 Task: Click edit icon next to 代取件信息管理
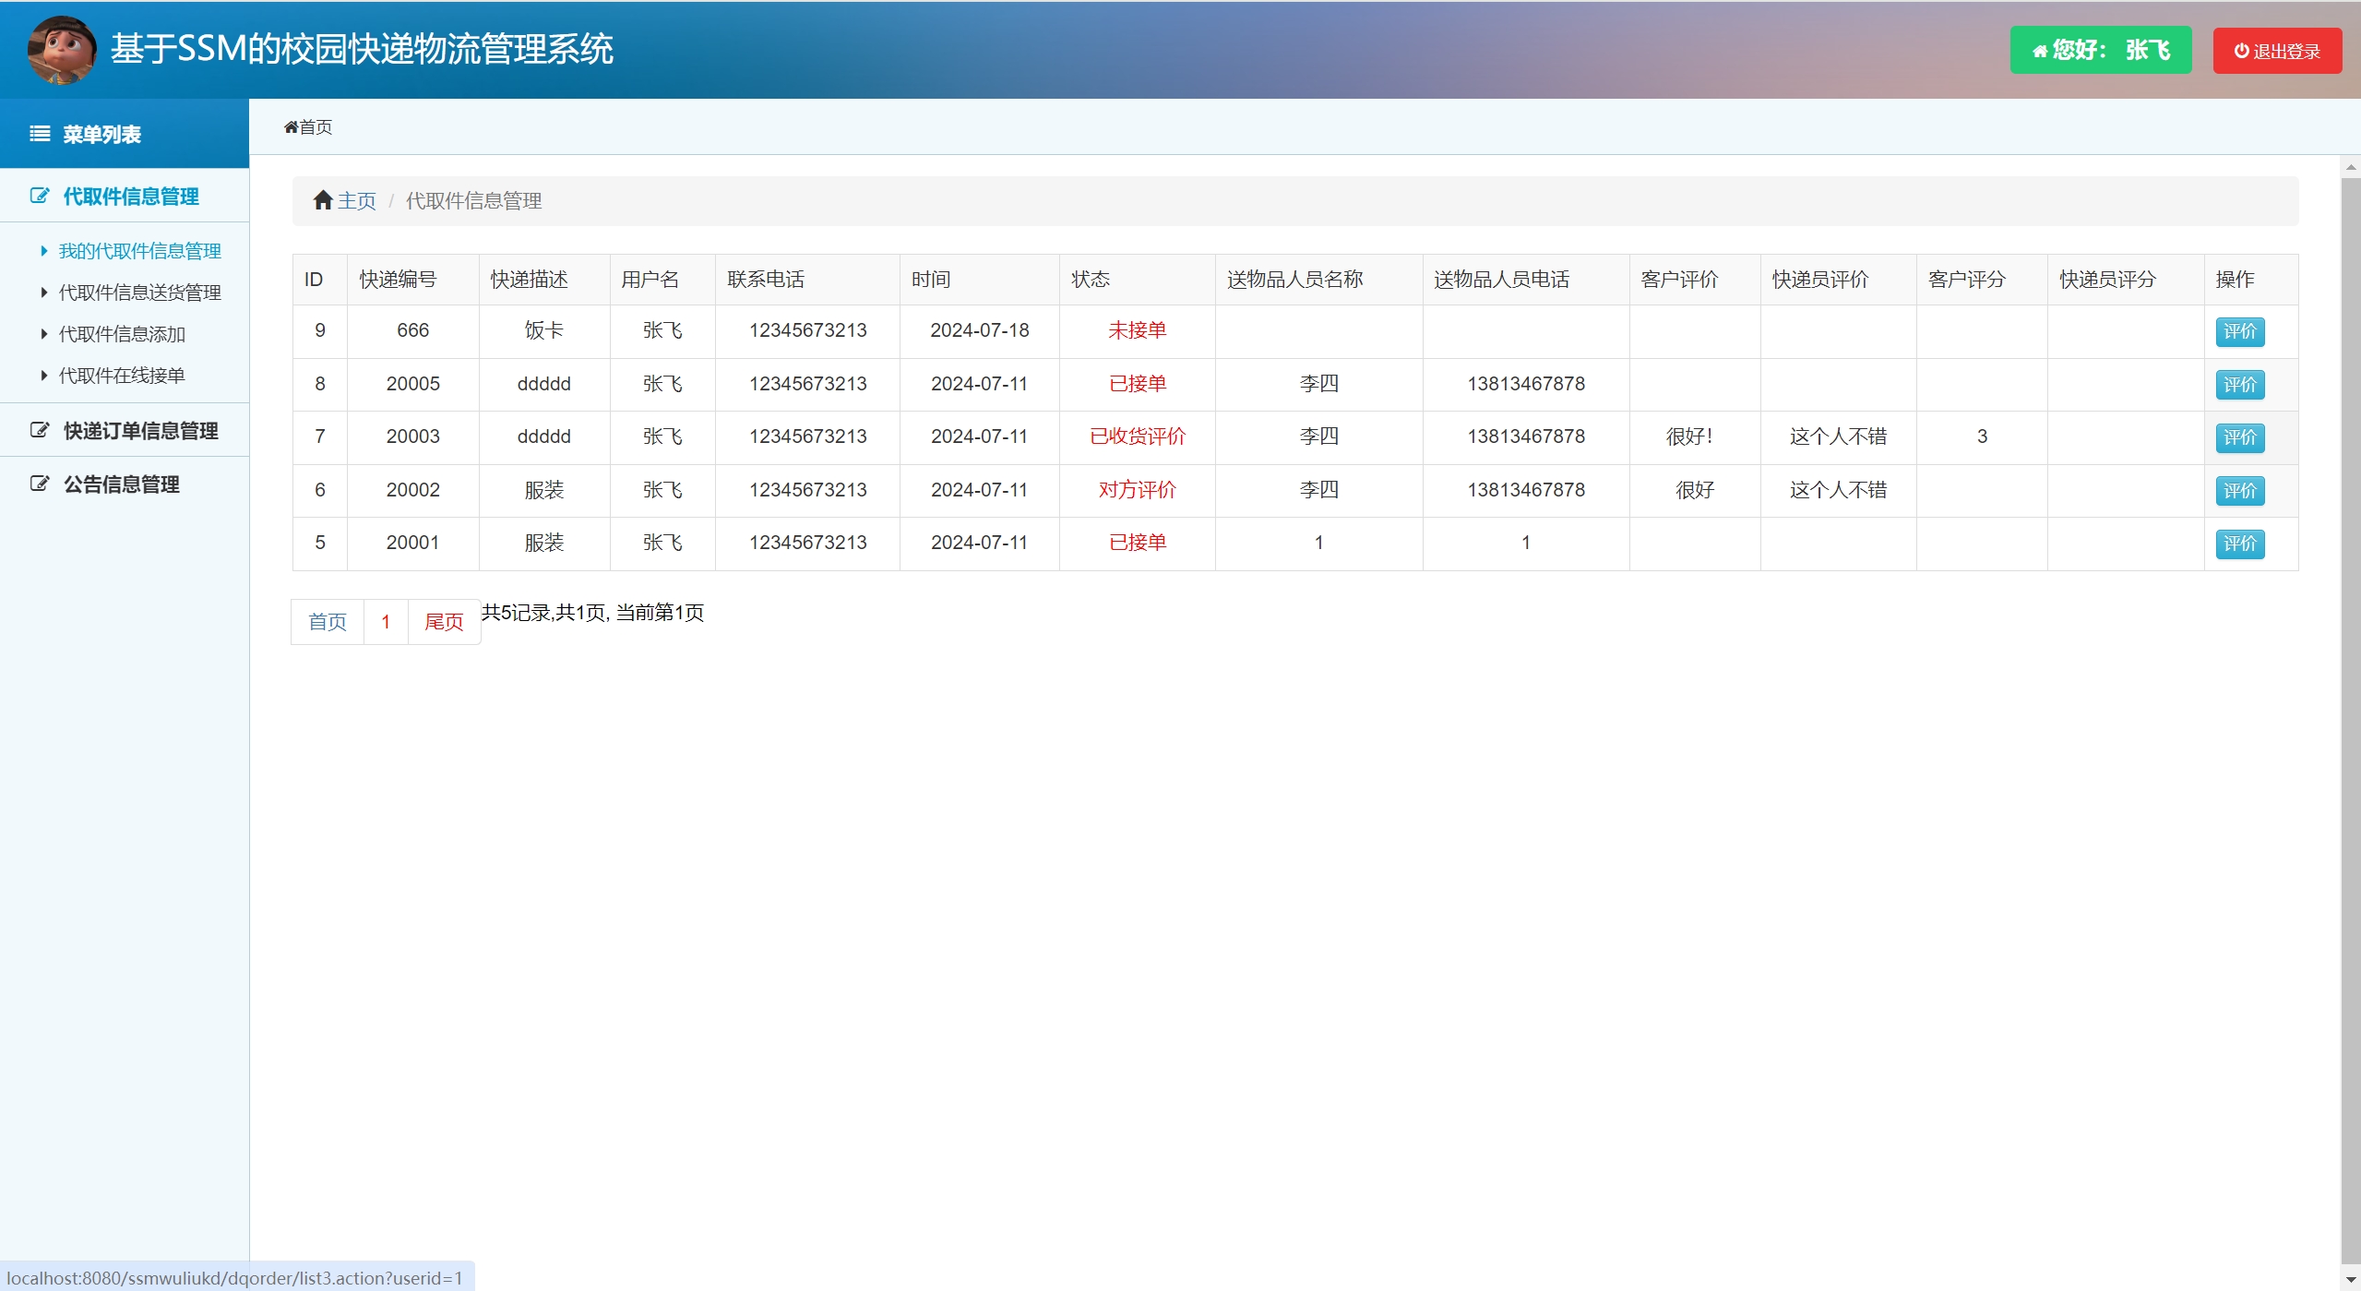[x=40, y=197]
